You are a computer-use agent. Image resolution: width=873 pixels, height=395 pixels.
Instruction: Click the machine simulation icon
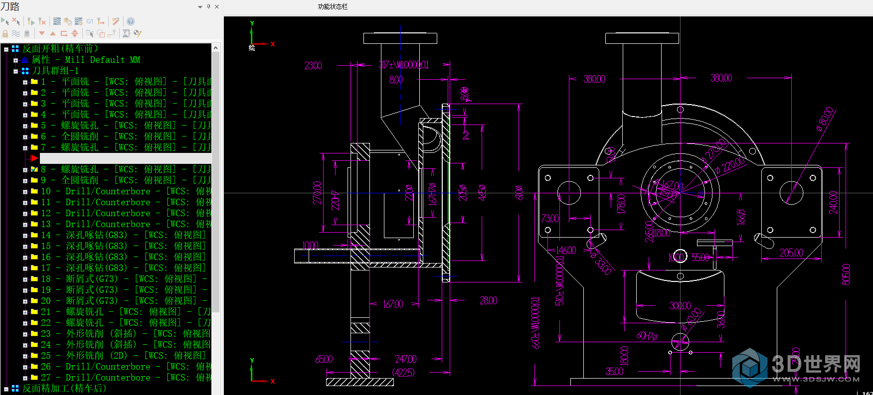click(127, 33)
